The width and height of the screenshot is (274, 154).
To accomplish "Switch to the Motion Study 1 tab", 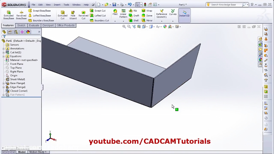I will coord(38,152).
